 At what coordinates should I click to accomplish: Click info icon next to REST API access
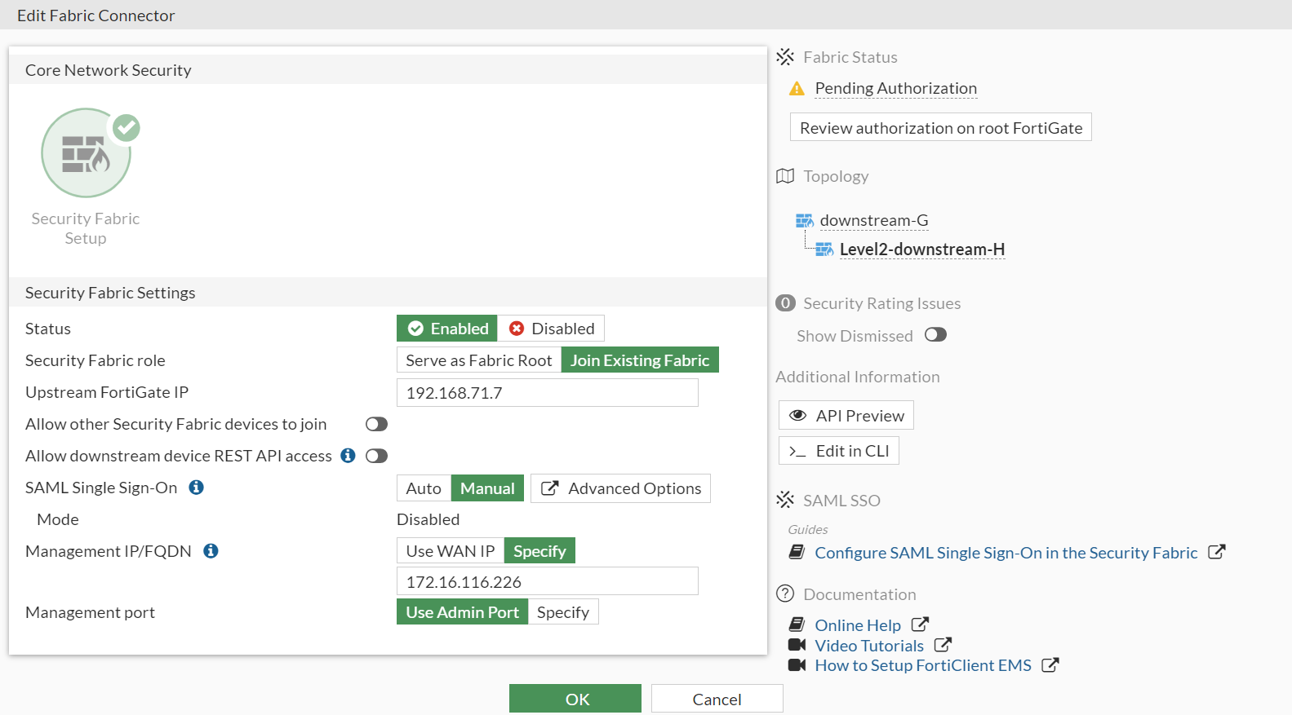tap(348, 456)
